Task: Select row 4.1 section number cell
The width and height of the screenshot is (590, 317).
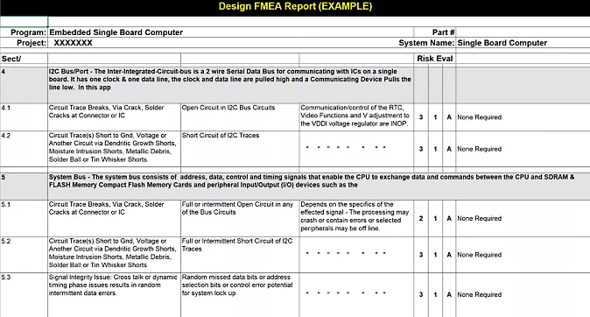Action: (24, 117)
